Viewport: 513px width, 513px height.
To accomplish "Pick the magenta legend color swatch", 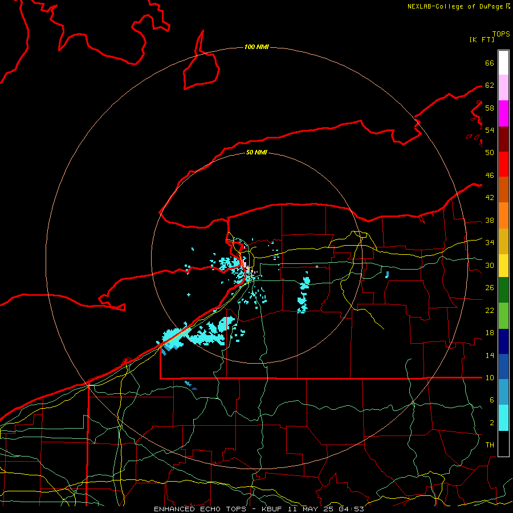I will point(503,113).
